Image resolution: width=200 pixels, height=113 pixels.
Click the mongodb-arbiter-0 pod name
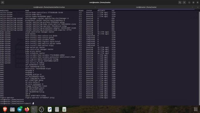click(33, 74)
